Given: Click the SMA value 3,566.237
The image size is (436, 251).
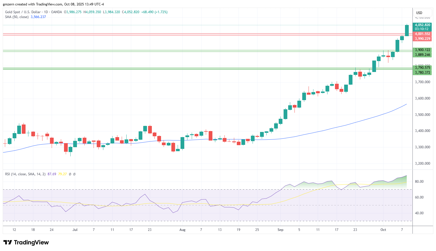Looking at the screenshot, I should pos(38,17).
